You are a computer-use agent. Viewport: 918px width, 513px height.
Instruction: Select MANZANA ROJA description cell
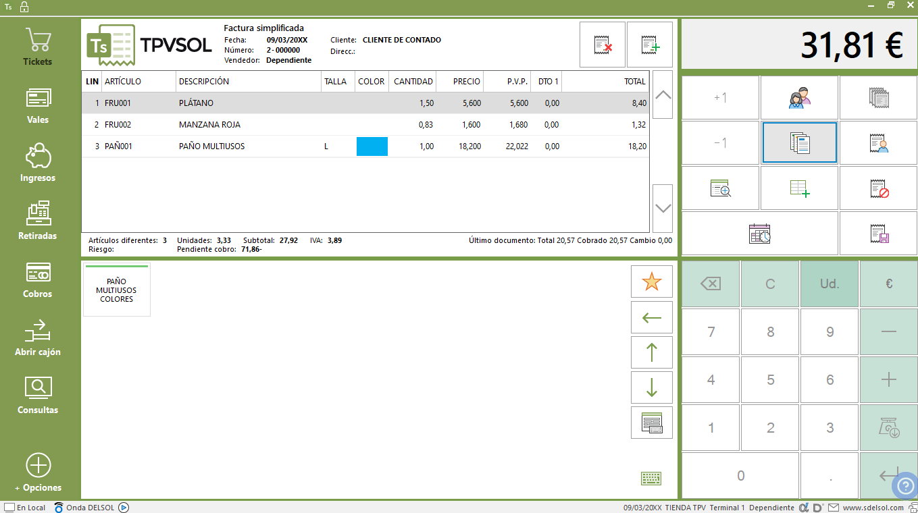(x=248, y=125)
